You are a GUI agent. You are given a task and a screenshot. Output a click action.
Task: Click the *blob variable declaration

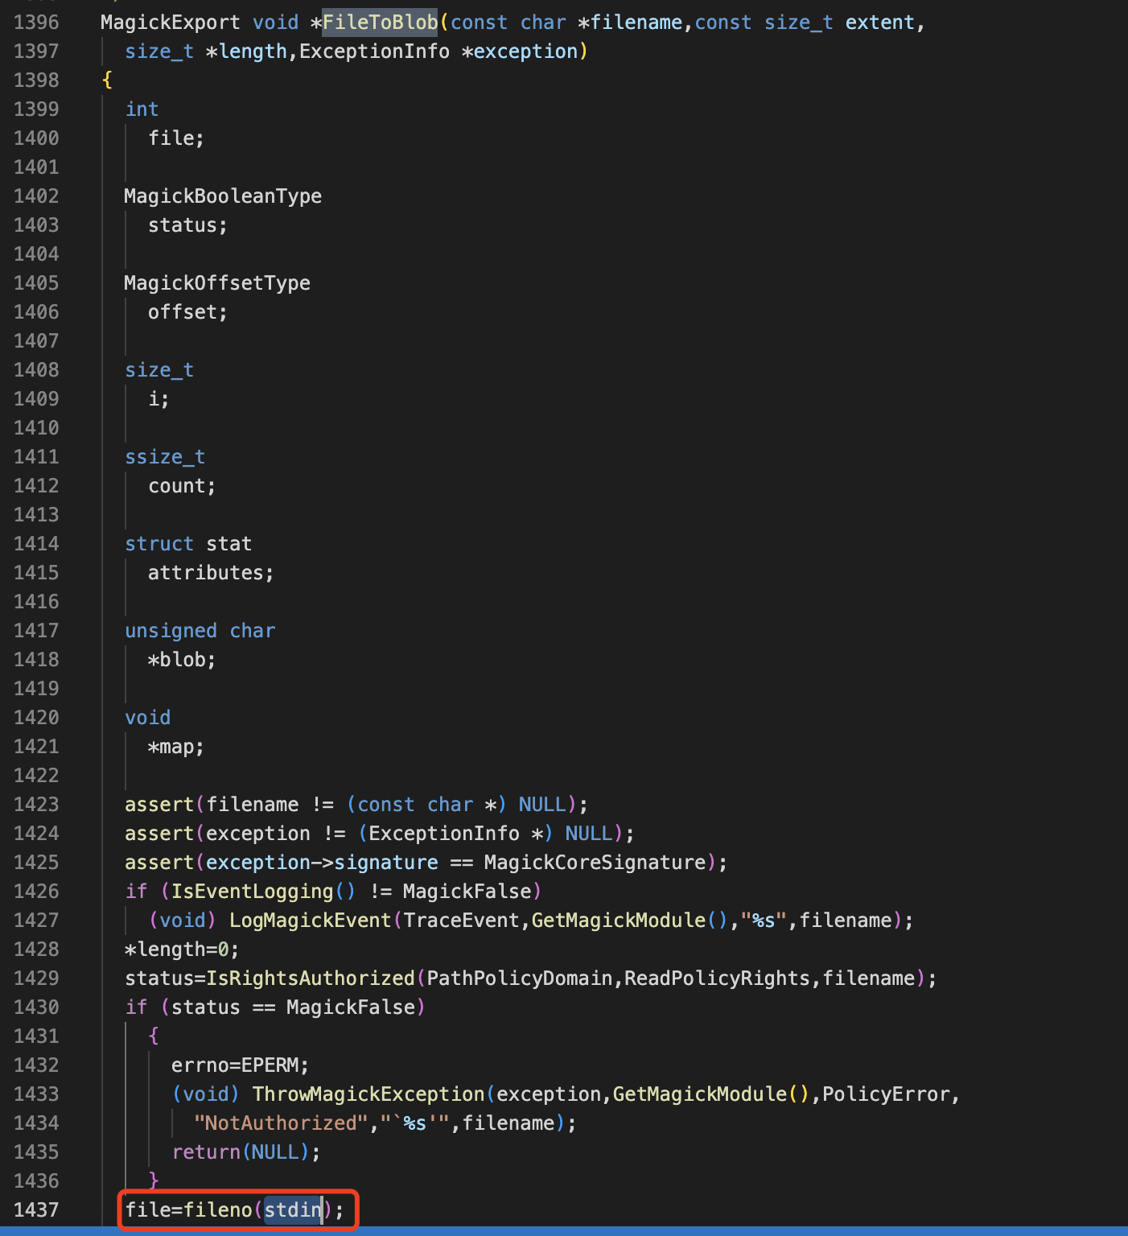pos(182,660)
